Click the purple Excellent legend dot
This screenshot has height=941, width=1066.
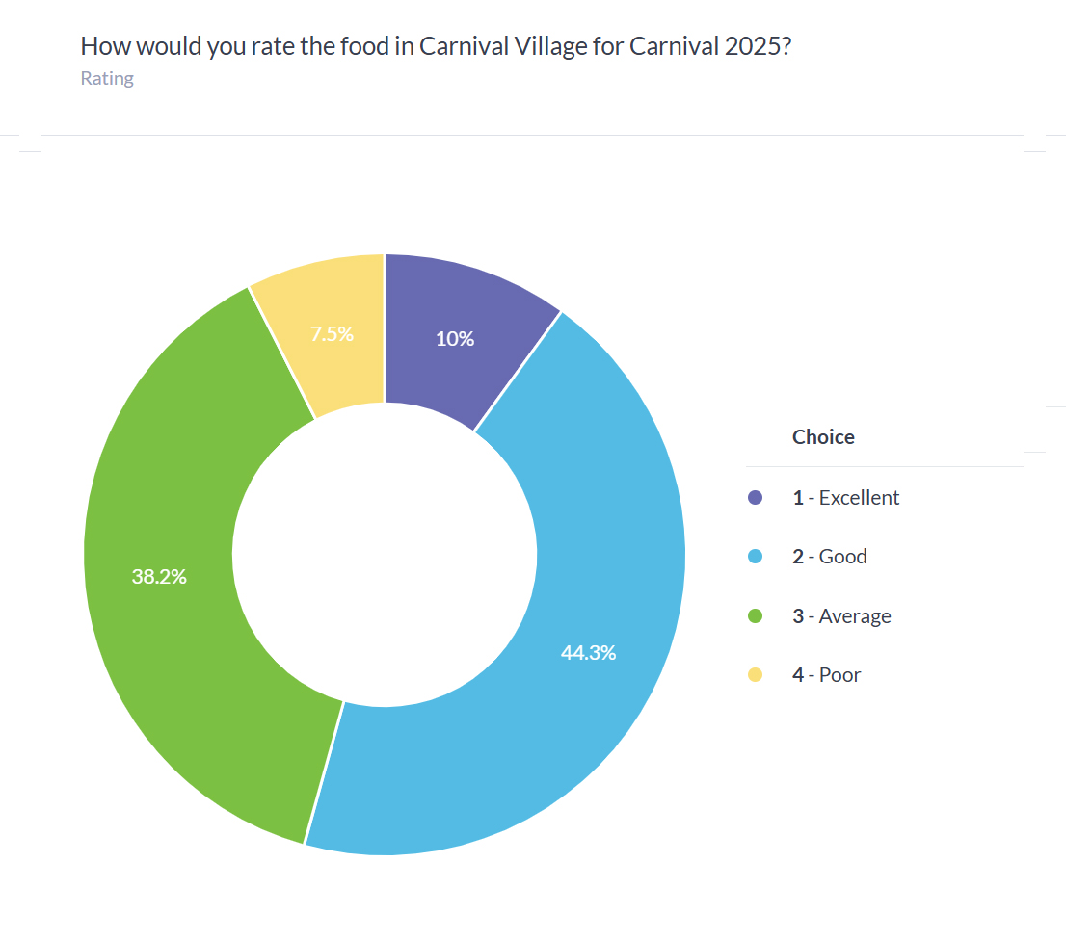point(755,497)
